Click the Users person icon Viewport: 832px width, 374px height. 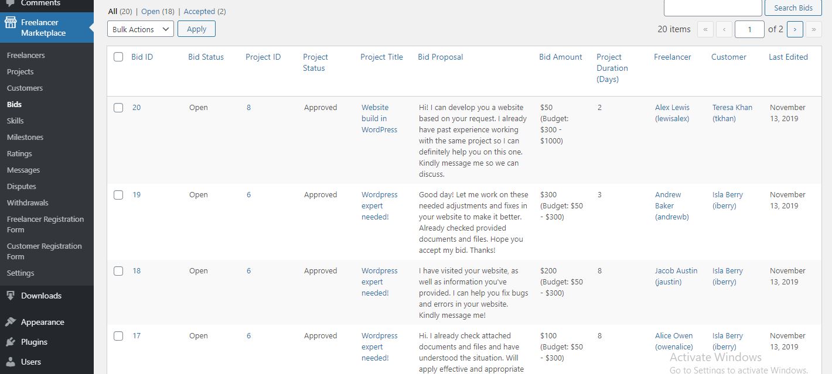click(x=10, y=362)
